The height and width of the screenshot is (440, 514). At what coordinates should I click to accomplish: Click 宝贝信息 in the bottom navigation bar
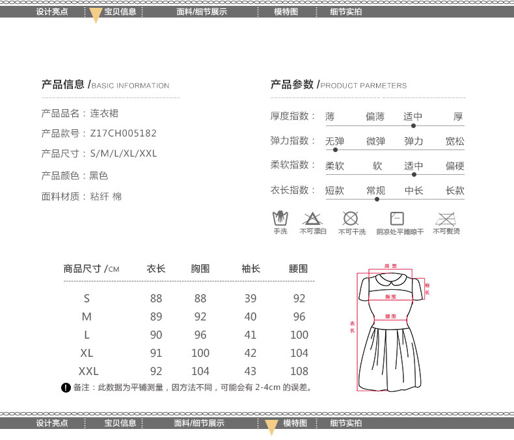coord(120,423)
